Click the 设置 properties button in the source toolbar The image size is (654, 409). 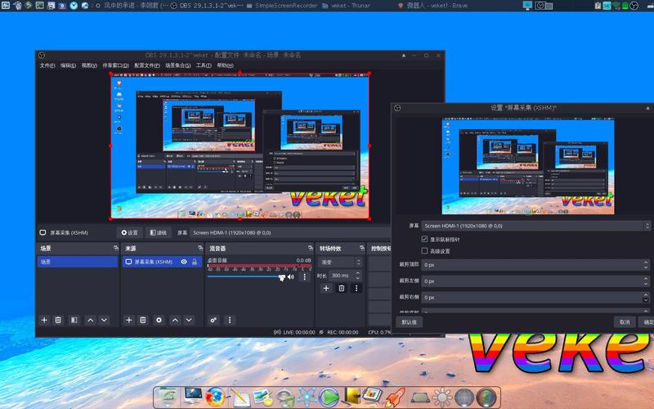pos(129,232)
